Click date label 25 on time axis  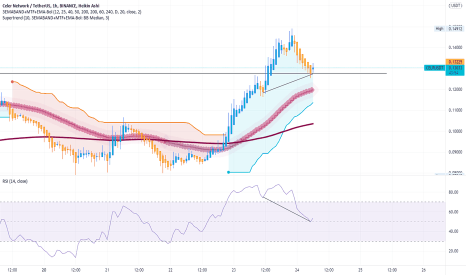[360, 270]
